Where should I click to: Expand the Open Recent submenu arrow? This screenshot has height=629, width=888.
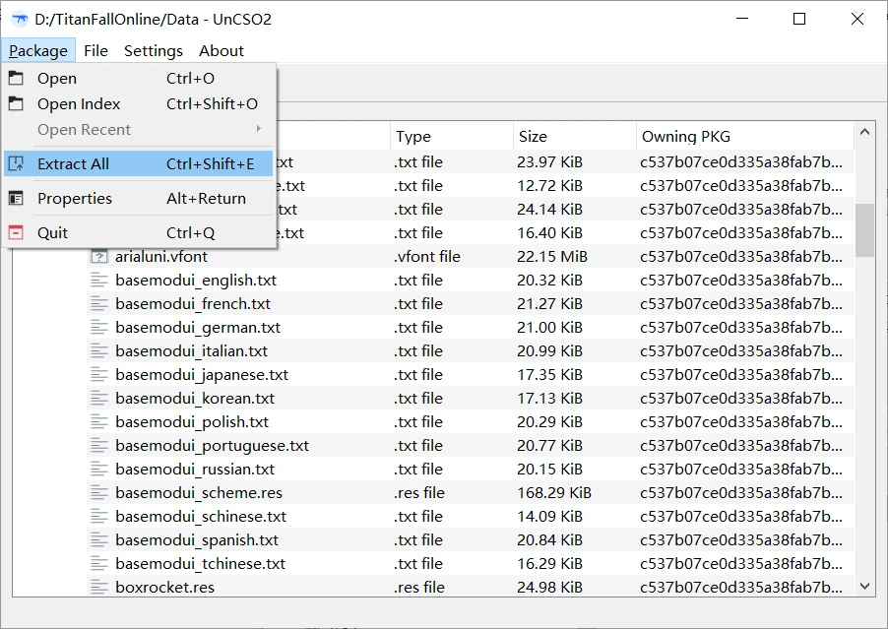(259, 129)
